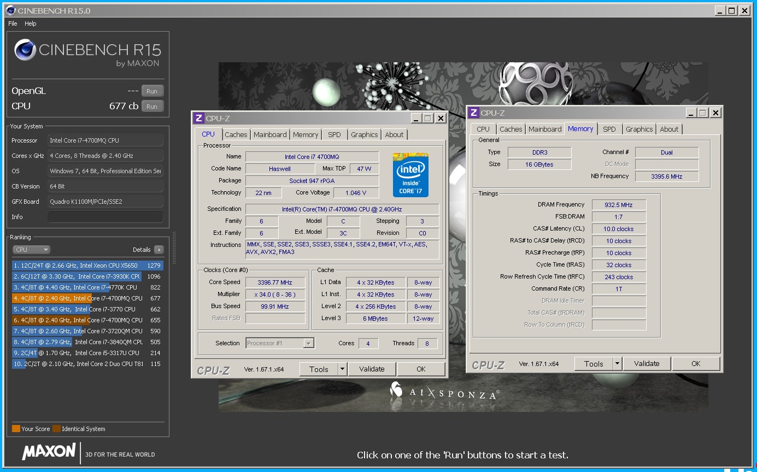
Task: Open Tools dropdown arrow in left CPU-Z
Action: coord(343,369)
